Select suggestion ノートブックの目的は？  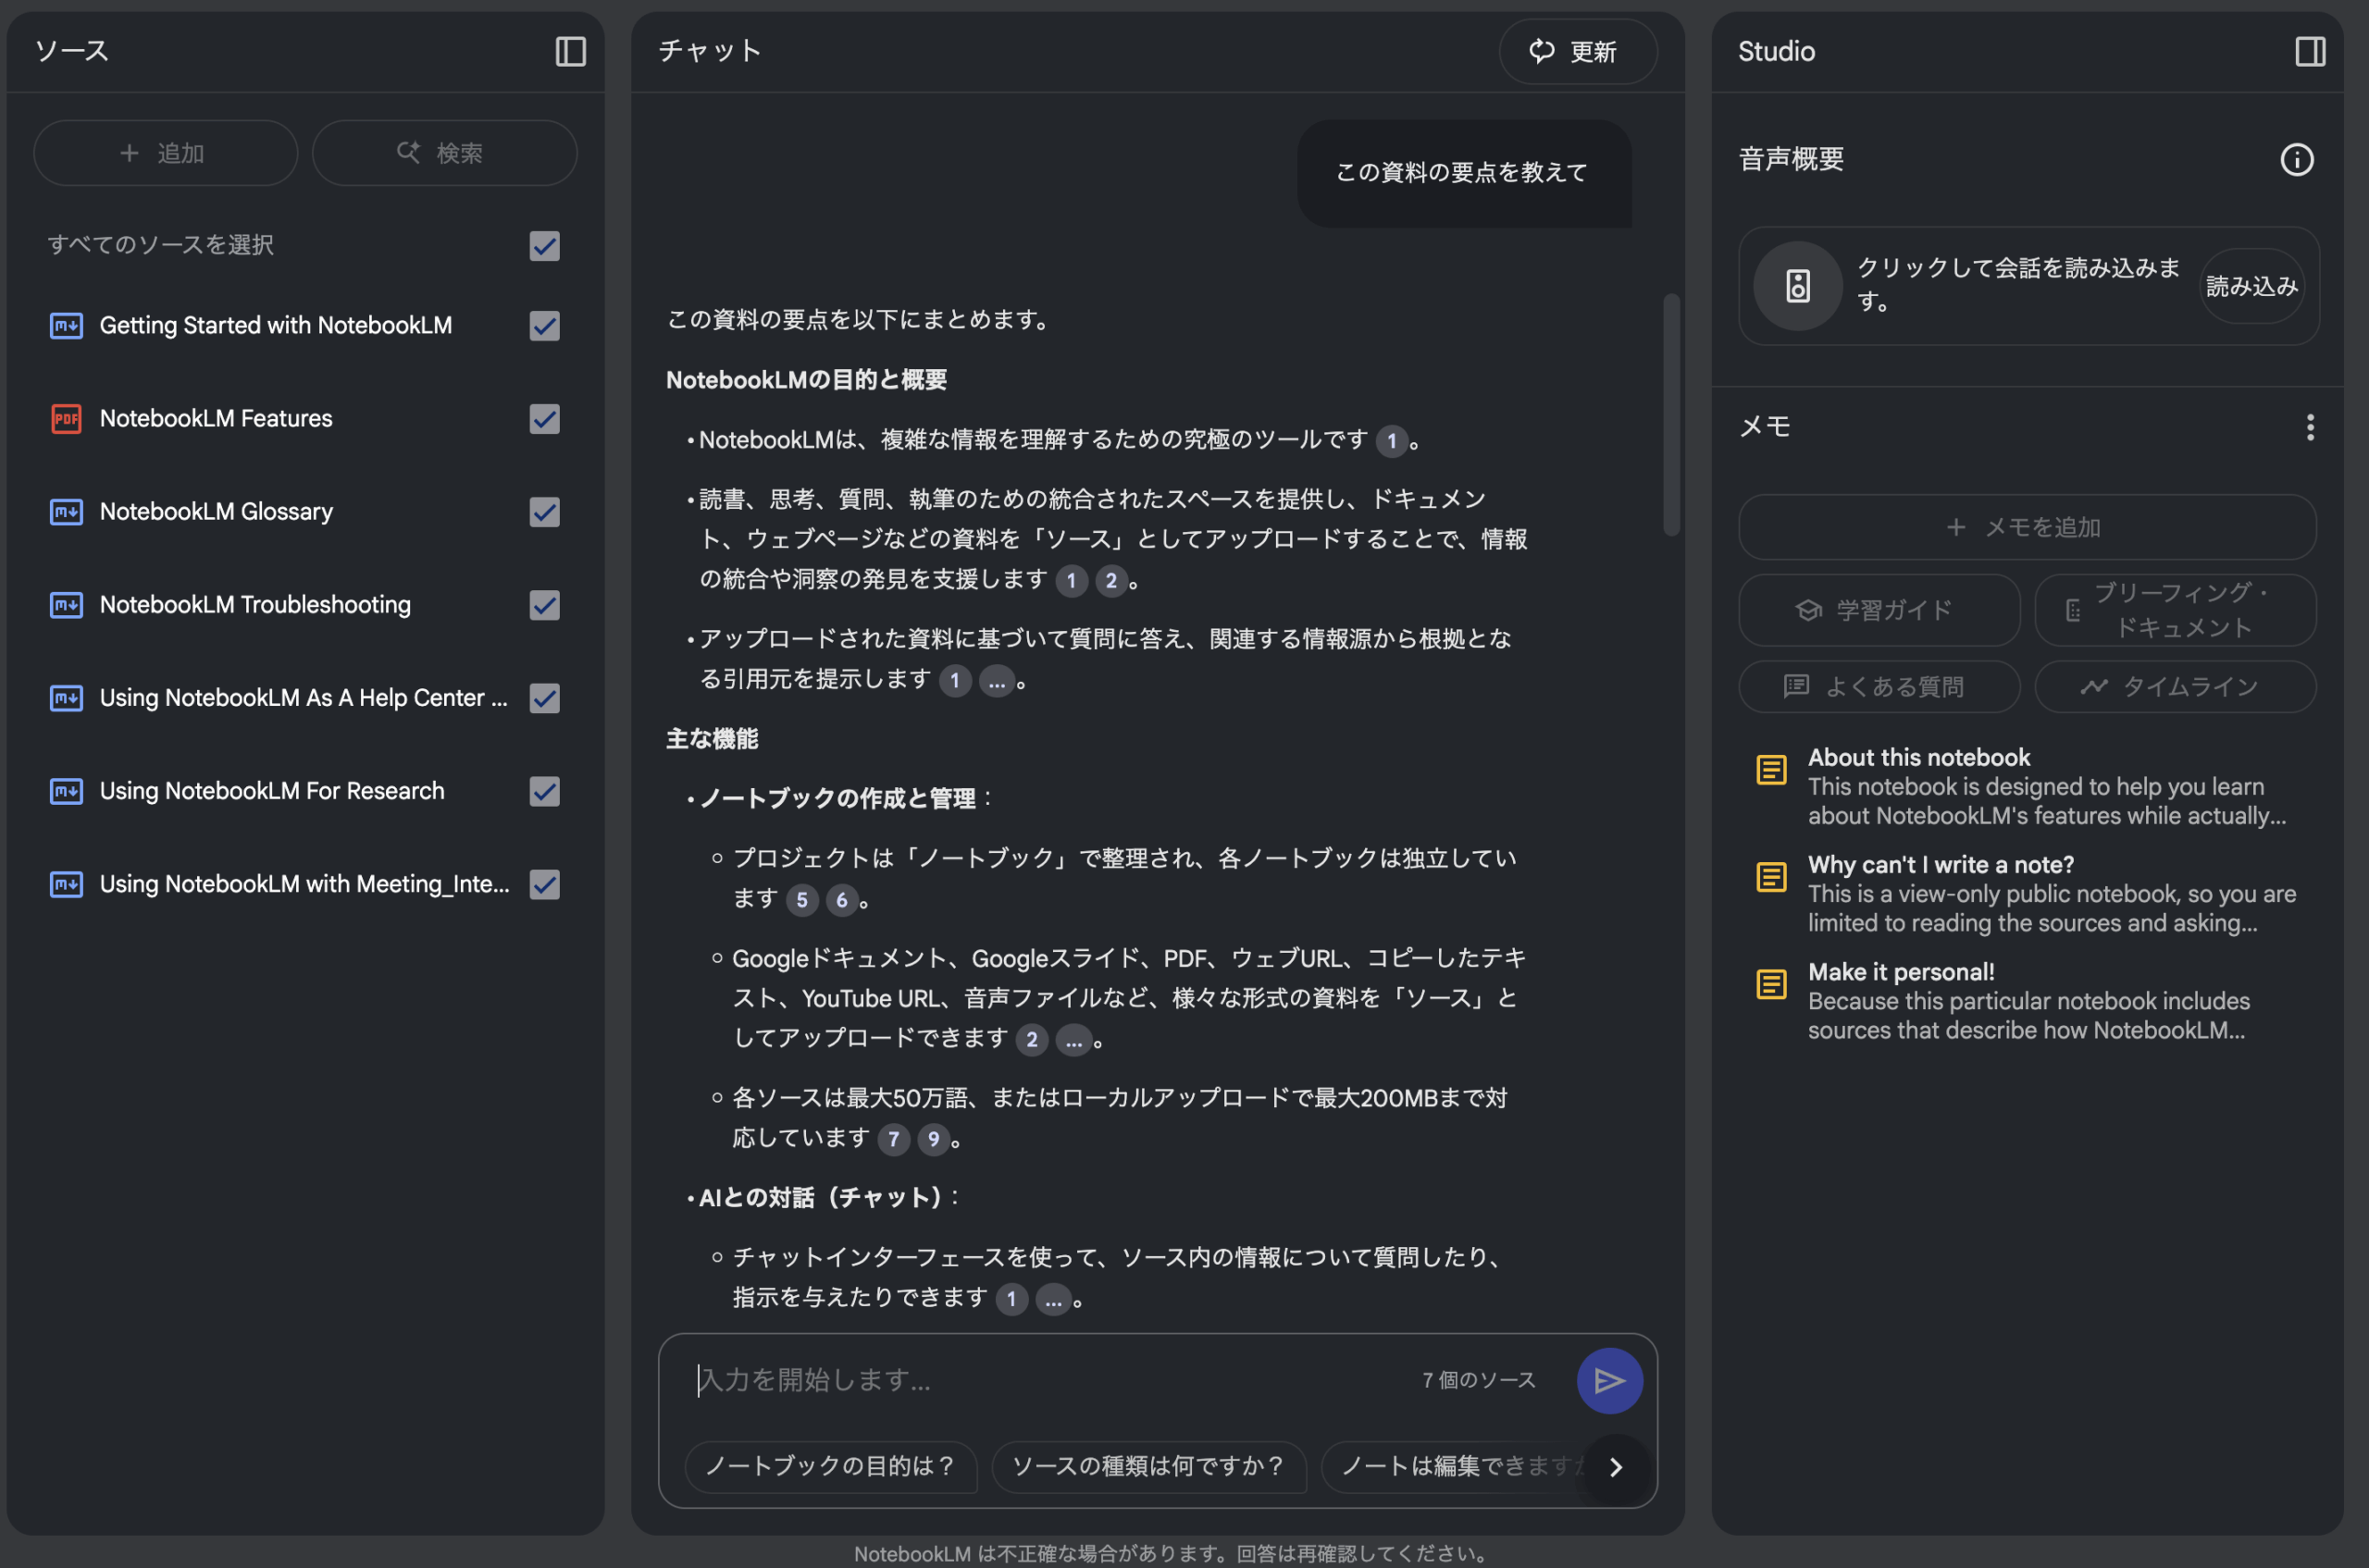(x=830, y=1466)
